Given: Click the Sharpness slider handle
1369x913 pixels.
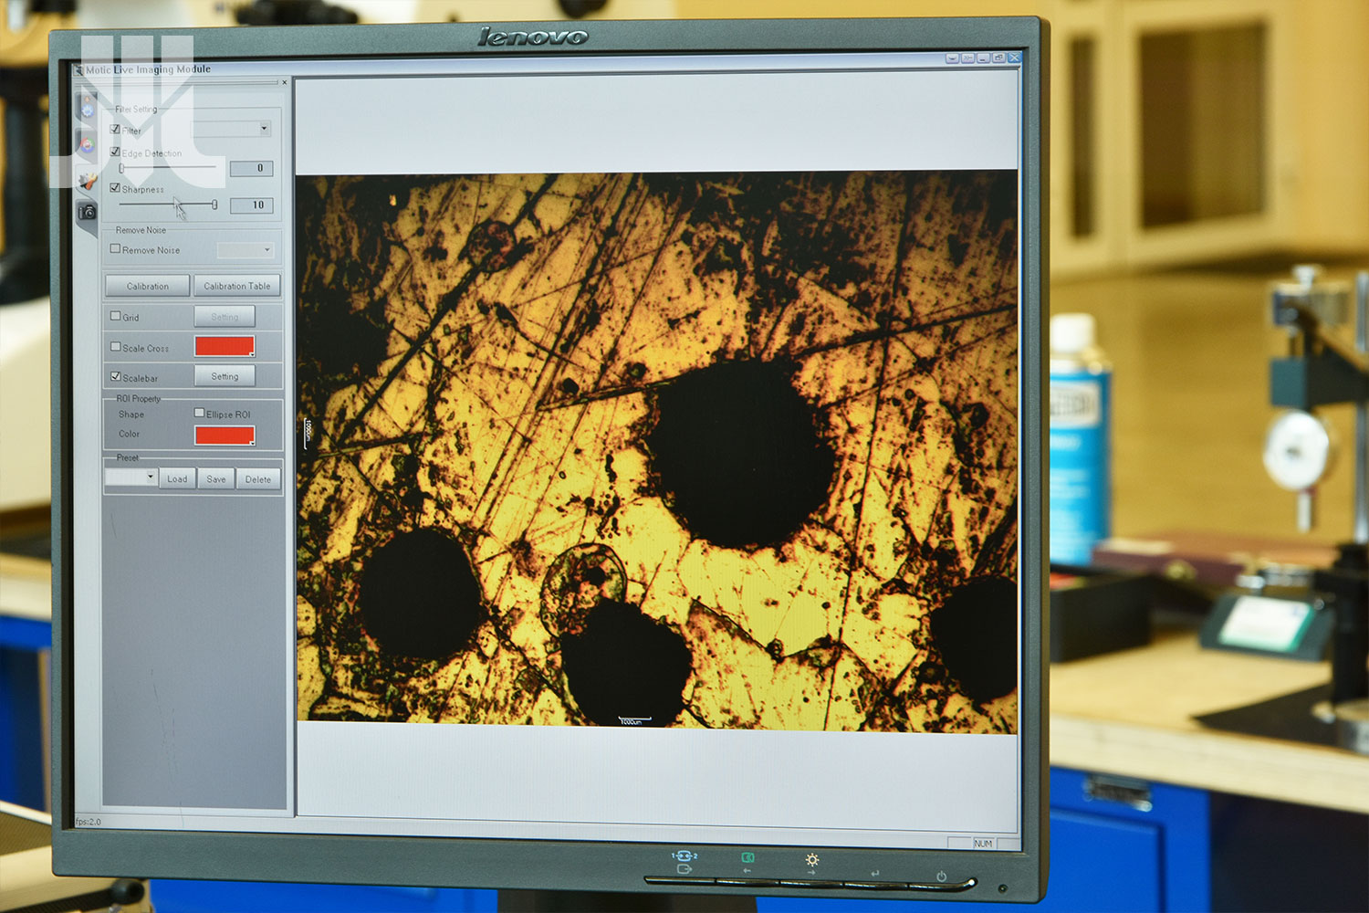Looking at the screenshot, I should click(214, 205).
